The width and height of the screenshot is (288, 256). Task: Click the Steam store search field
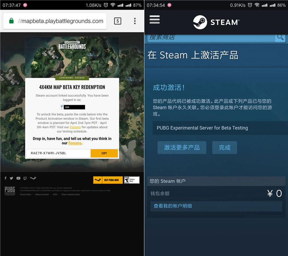click(211, 37)
